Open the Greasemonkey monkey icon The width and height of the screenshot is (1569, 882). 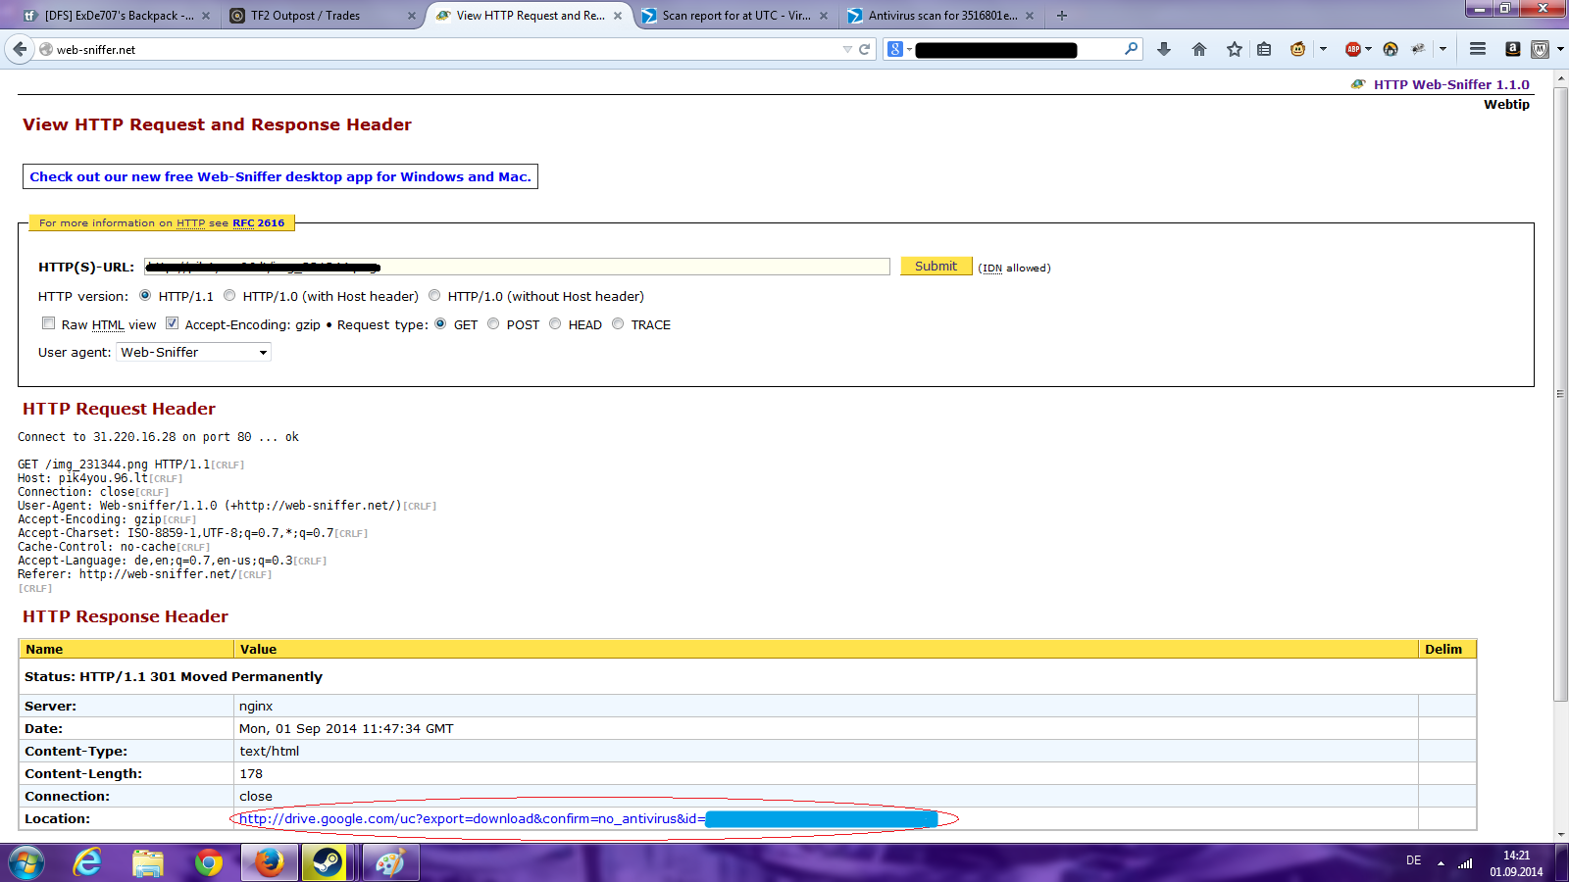(1298, 49)
